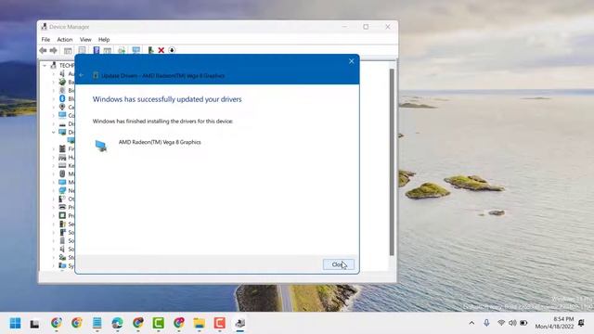
Task: Click the red X uninstall device icon
Action: pyautogui.click(x=161, y=50)
